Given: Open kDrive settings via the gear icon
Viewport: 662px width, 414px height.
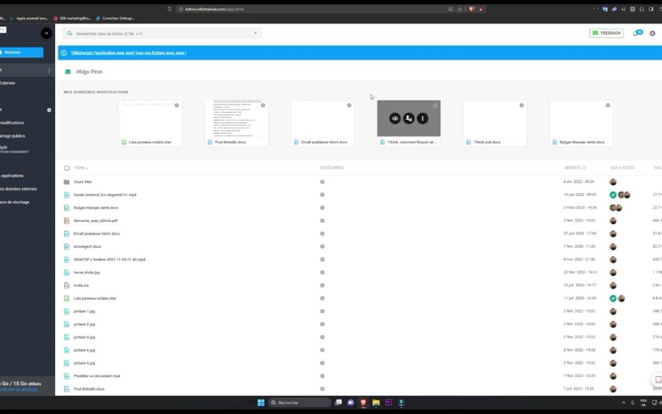Looking at the screenshot, I should pyautogui.click(x=652, y=33).
